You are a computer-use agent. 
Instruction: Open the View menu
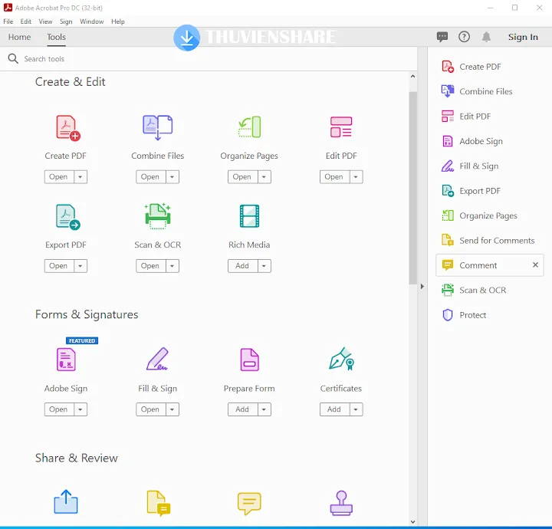(x=45, y=21)
